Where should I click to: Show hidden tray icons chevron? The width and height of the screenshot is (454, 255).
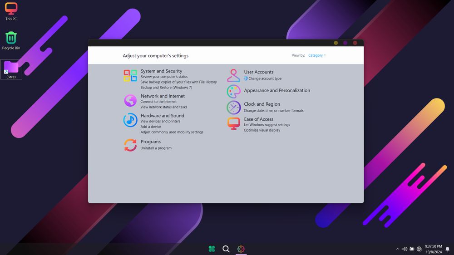tap(398, 249)
